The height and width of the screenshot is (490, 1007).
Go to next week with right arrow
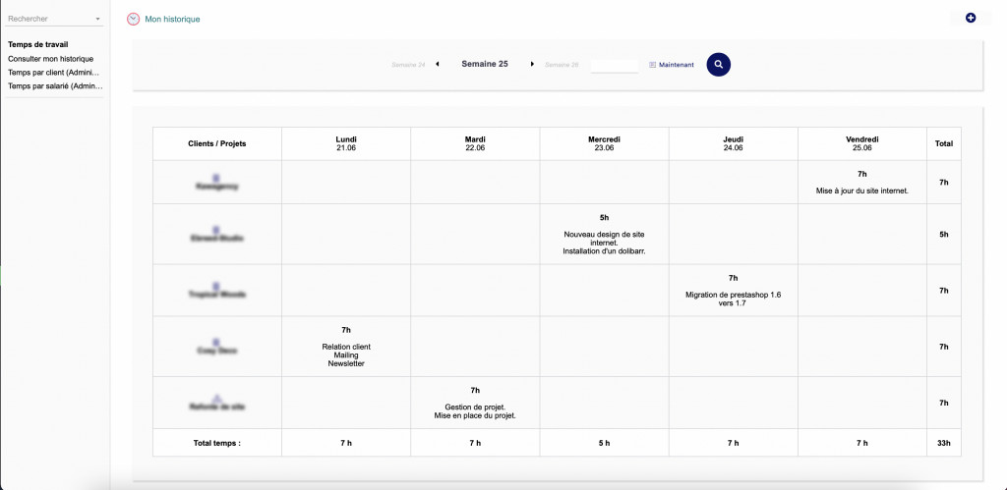pos(532,64)
